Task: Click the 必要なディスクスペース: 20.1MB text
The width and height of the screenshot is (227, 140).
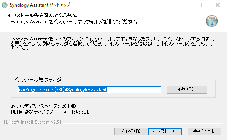Action: 43,106
